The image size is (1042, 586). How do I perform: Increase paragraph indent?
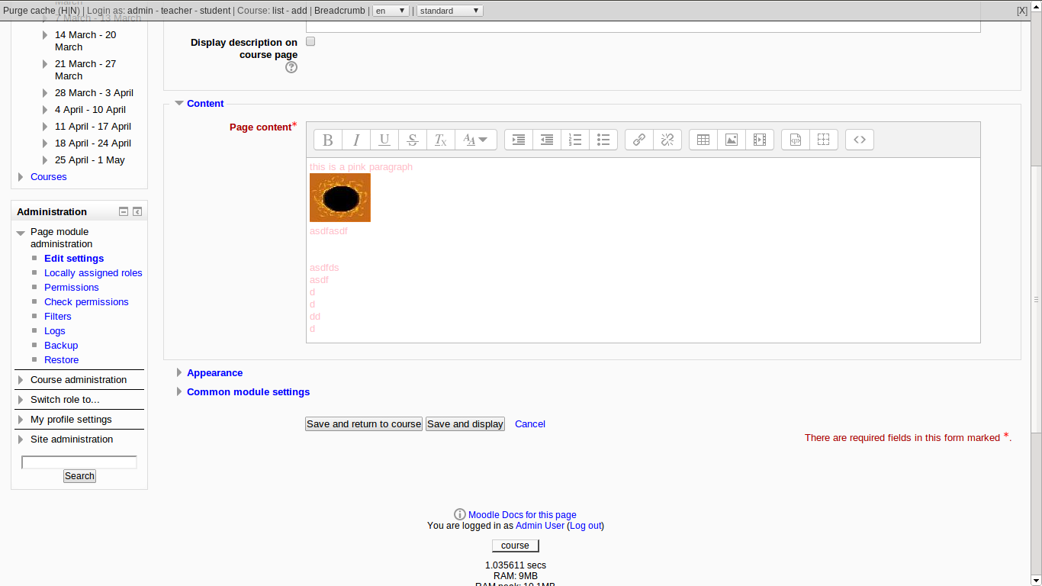[519, 140]
